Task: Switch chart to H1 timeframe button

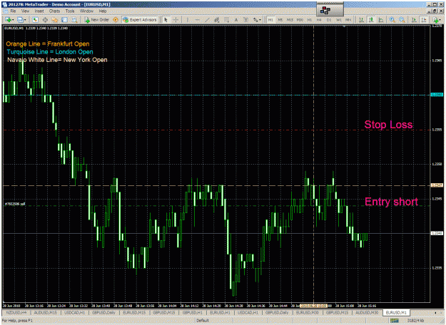Action: point(310,20)
